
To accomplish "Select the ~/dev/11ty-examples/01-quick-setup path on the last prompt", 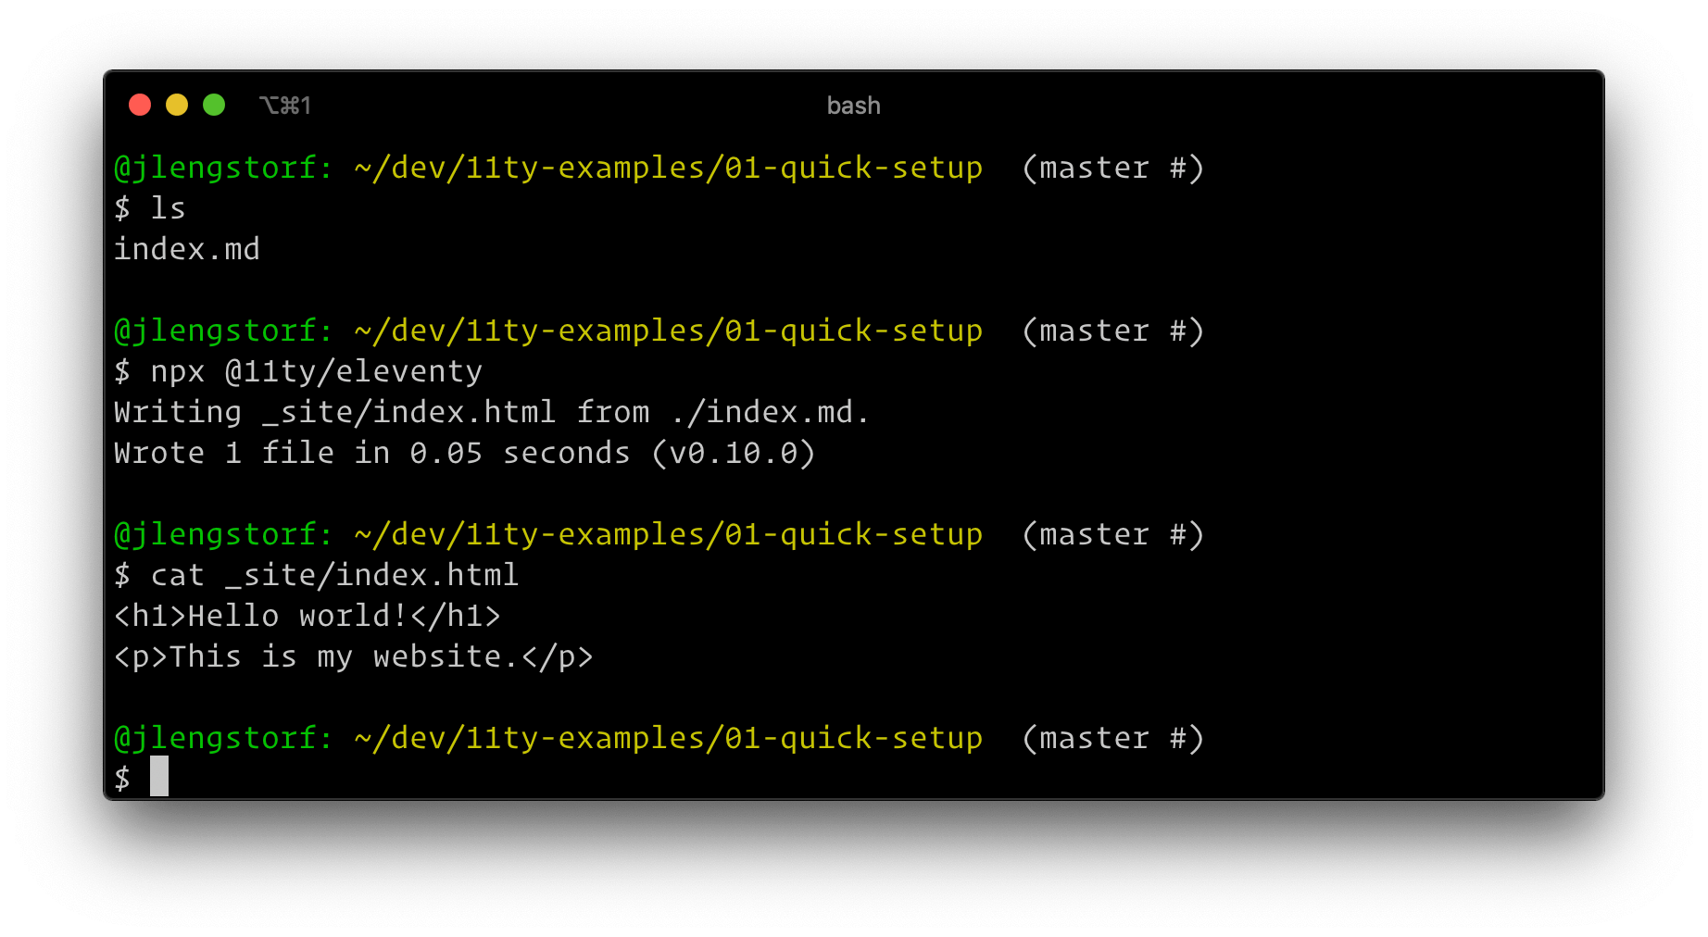I will click(667, 737).
